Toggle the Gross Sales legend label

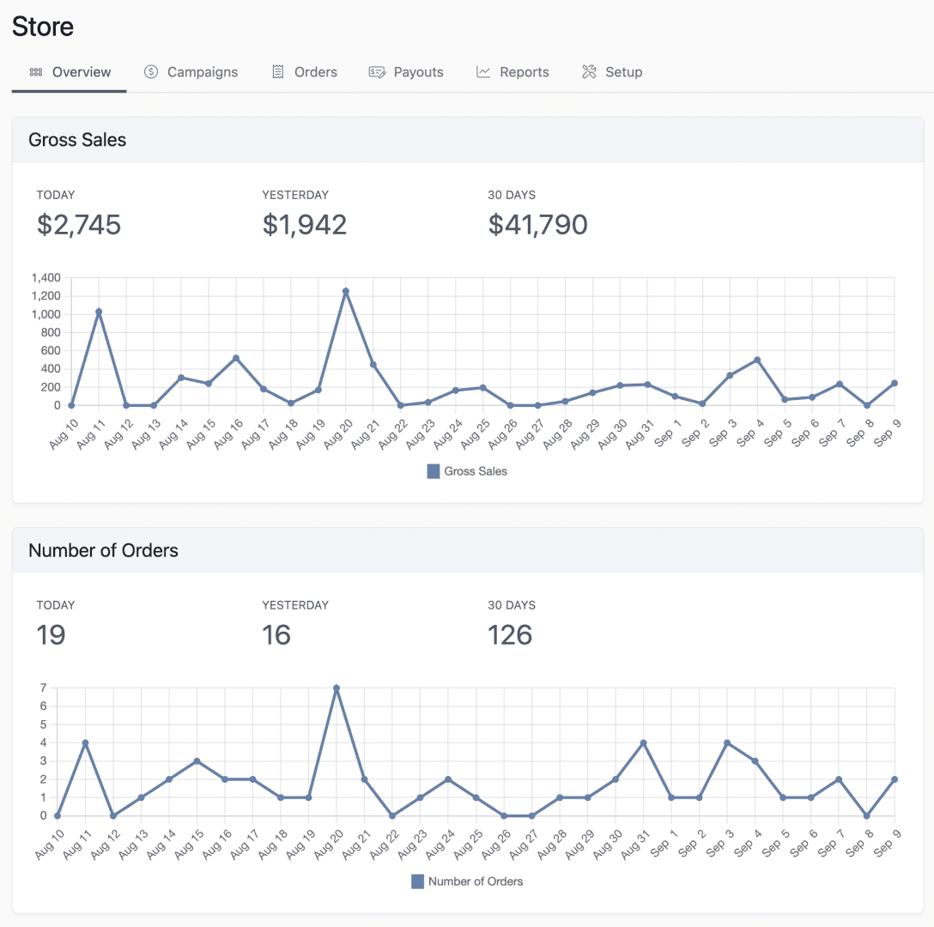coord(476,471)
